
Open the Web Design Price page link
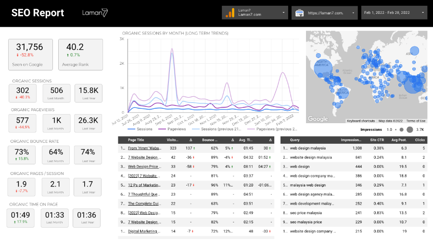pos(144,166)
